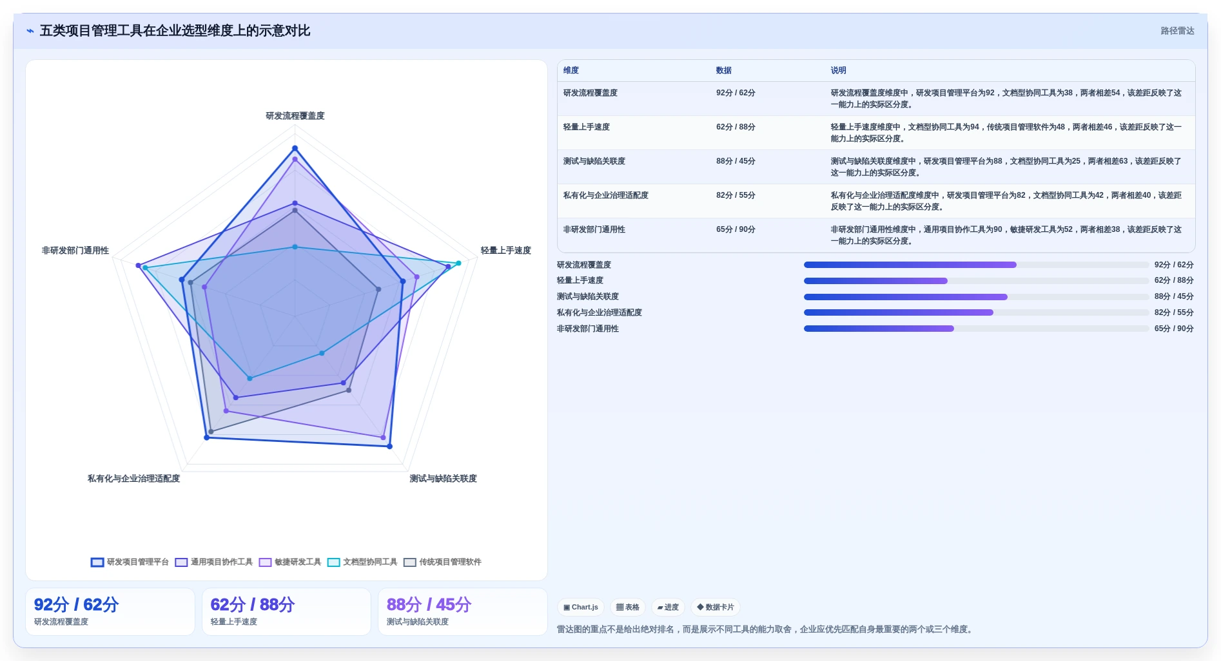The height and width of the screenshot is (661, 1221).
Task: Click the 65分 / 90分 table value
Action: (736, 229)
